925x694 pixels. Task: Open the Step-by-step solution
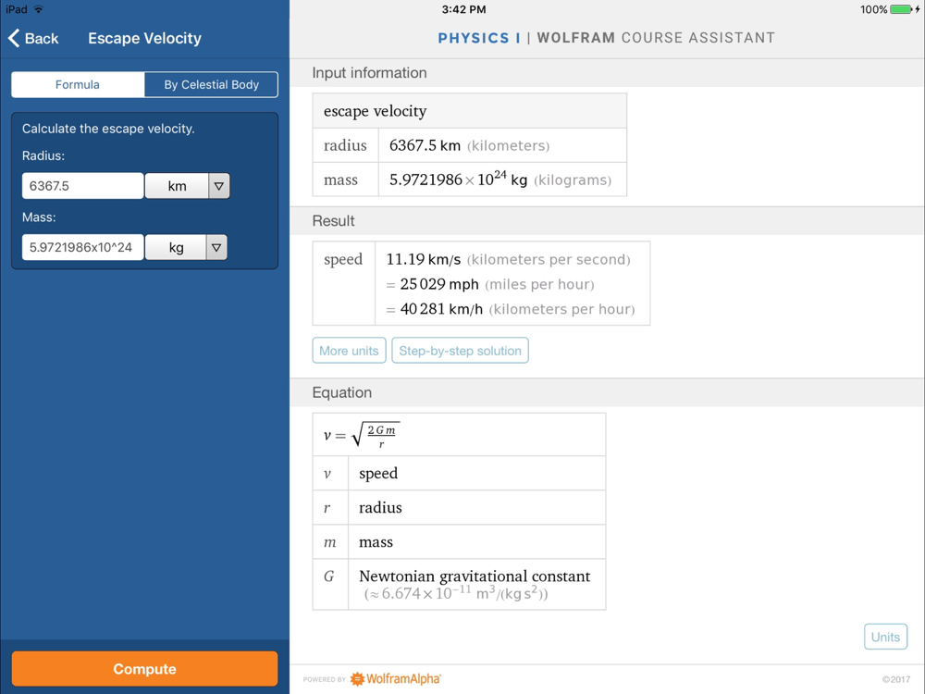pyautogui.click(x=460, y=351)
